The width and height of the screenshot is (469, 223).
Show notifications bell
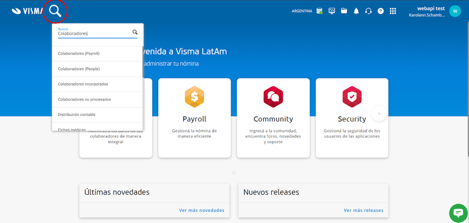click(356, 11)
